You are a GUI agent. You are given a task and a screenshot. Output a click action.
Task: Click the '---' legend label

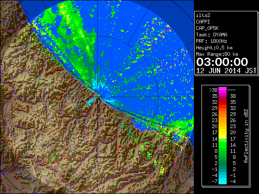pos(231,90)
